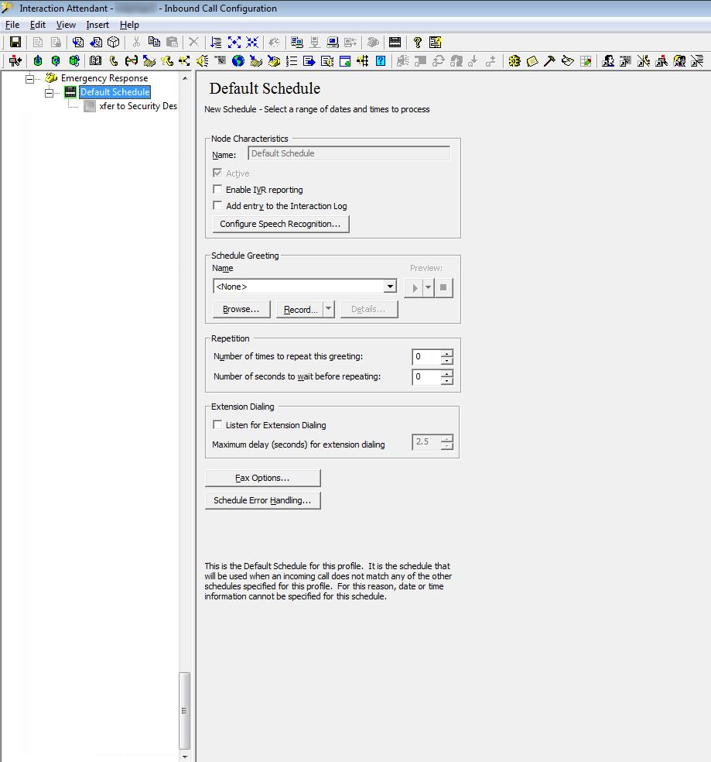The width and height of the screenshot is (711, 762).
Task: Open Schedule Error Handling settings
Action: coord(262,500)
